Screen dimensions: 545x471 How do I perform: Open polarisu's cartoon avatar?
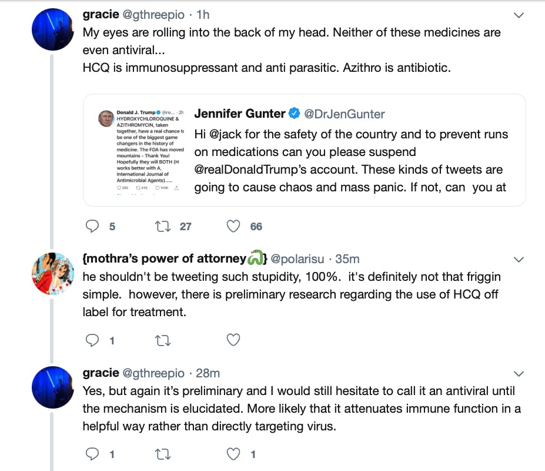52,274
